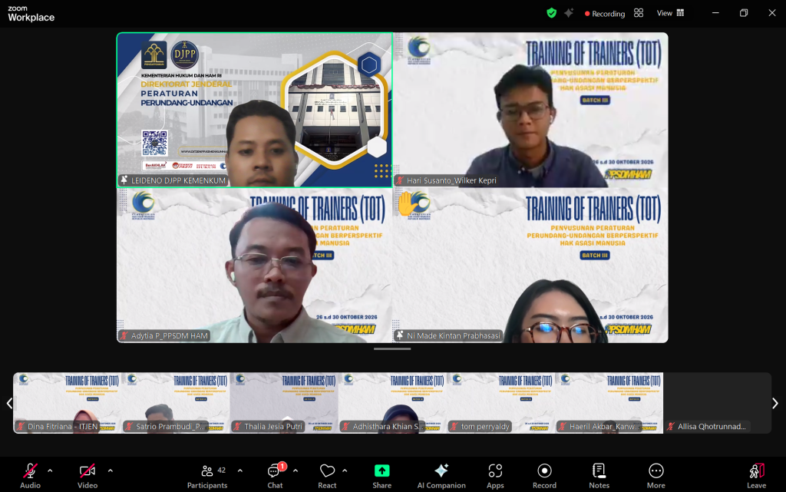Show previous participants with left arrow

tap(9, 403)
